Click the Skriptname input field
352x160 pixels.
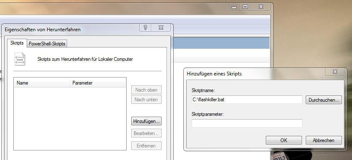pos(247,100)
